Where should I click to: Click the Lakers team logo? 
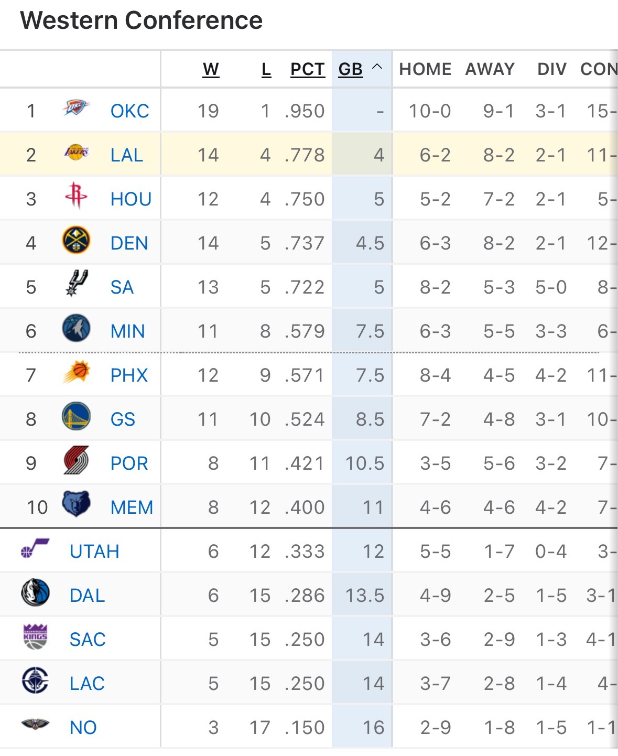coord(76,153)
